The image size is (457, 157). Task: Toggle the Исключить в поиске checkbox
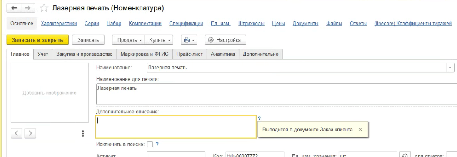coord(150,144)
